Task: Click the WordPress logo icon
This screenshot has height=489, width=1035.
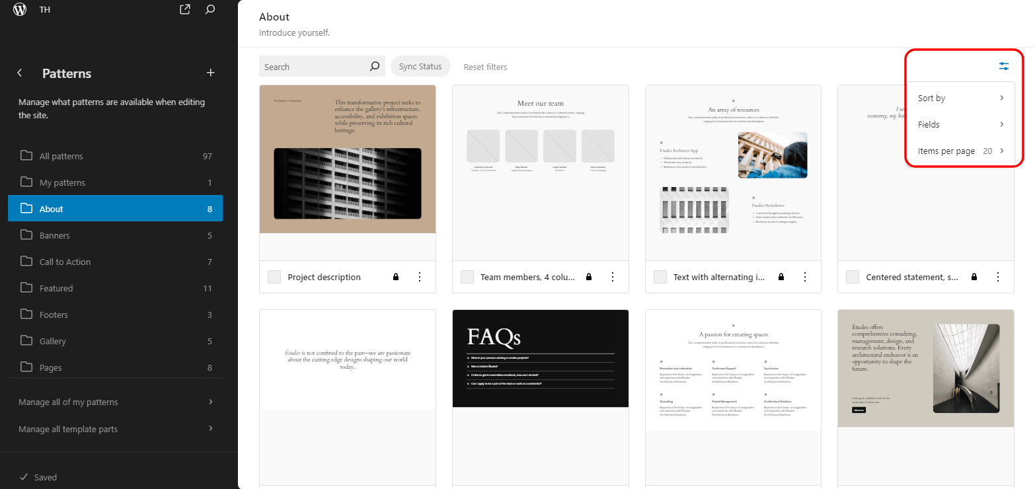Action: pos(20,10)
